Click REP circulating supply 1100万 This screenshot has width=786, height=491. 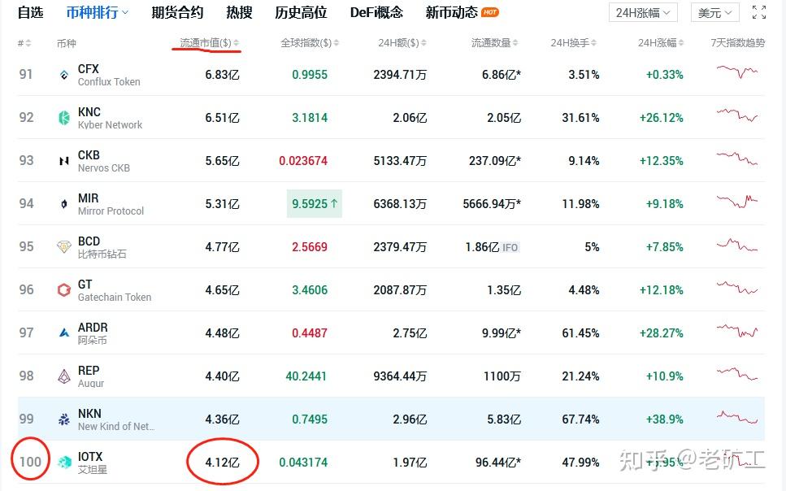(502, 376)
